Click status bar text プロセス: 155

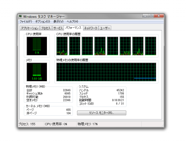pyautogui.click(x=27, y=124)
